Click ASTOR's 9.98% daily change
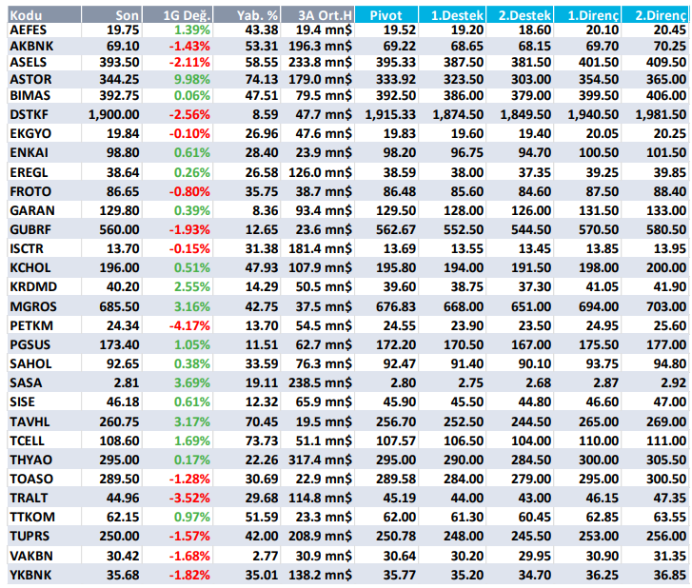Viewport: 692px width, 588px height. coord(192,79)
